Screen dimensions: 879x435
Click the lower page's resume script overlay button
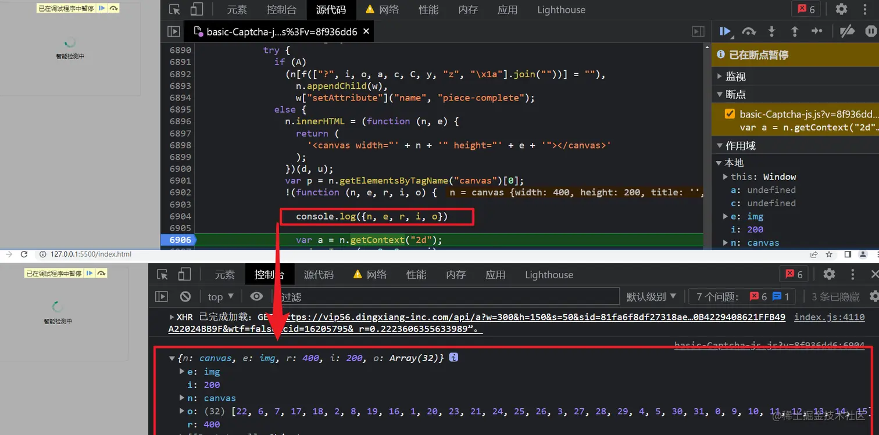(x=90, y=273)
